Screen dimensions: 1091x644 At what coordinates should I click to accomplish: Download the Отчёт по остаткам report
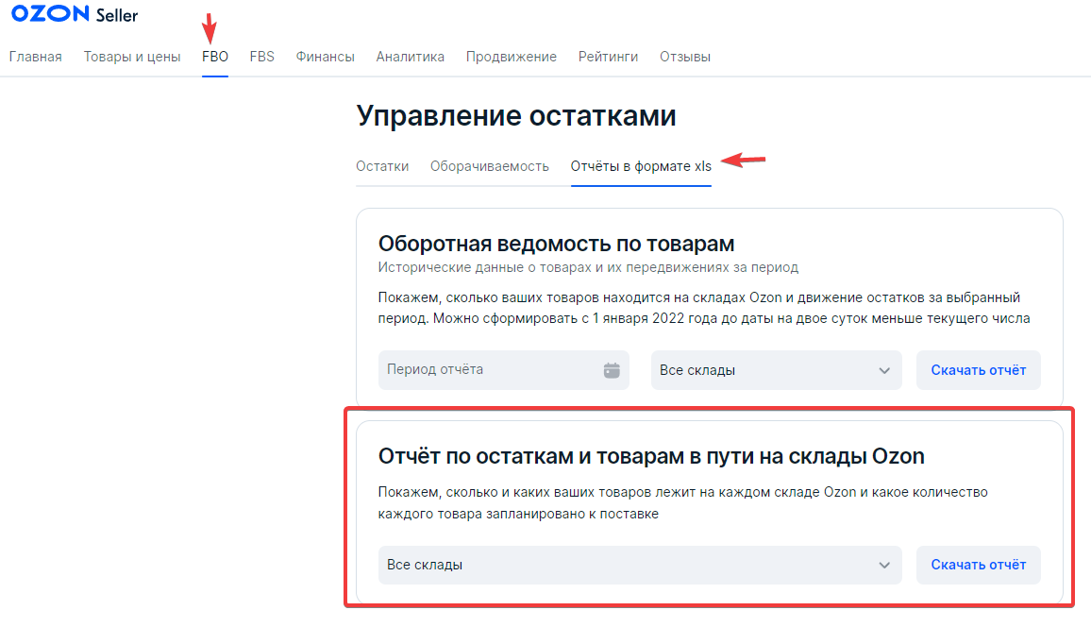tap(979, 566)
